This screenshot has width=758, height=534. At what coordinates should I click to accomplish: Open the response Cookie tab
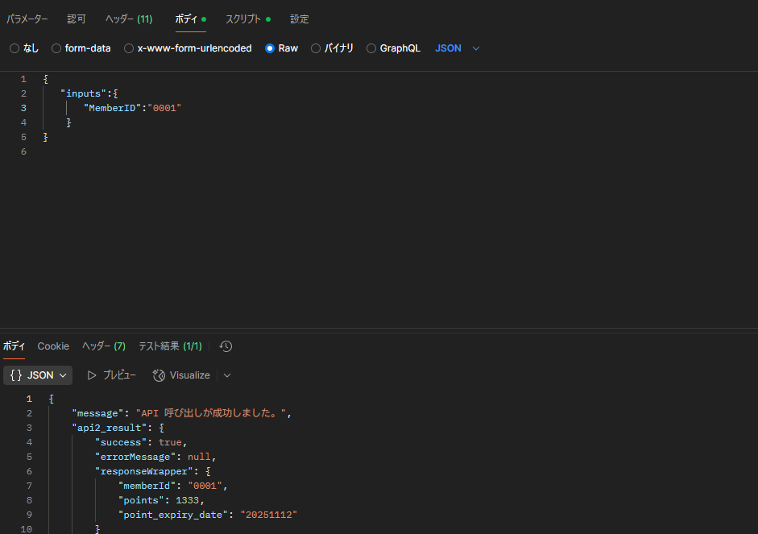pos(53,346)
